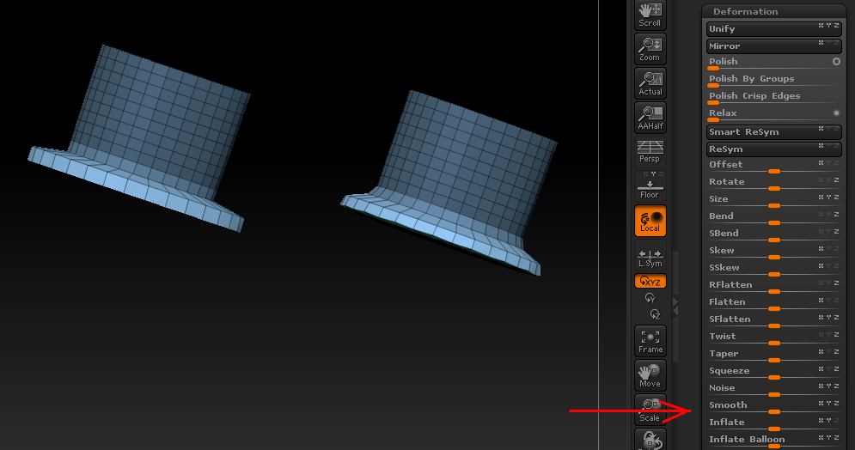Select the Scale view icon
Screen dimensions: 855x450
pos(650,410)
